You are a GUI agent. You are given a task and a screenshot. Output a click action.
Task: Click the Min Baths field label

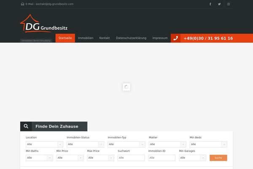point(32,151)
